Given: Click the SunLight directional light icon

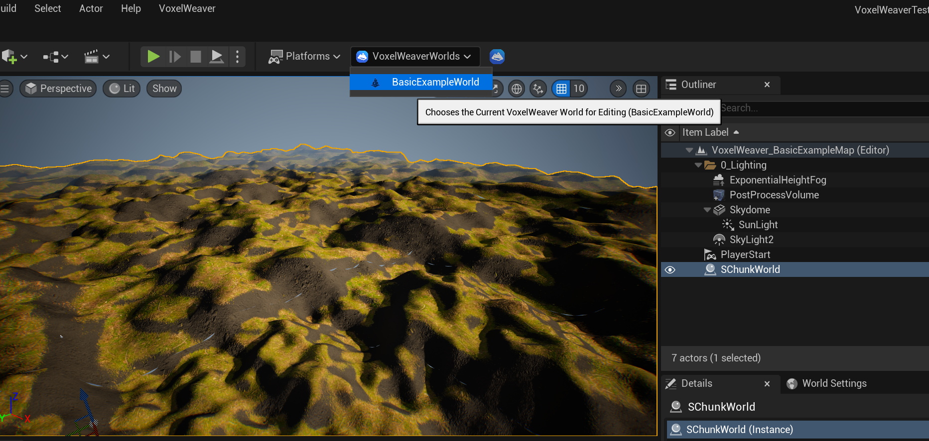Looking at the screenshot, I should point(728,225).
